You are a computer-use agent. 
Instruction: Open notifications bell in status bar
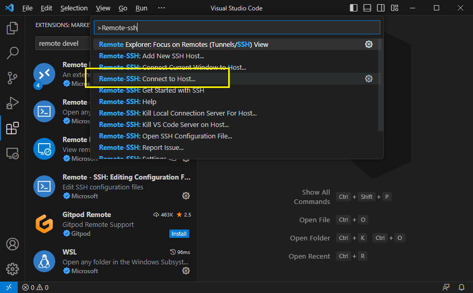tap(461, 287)
